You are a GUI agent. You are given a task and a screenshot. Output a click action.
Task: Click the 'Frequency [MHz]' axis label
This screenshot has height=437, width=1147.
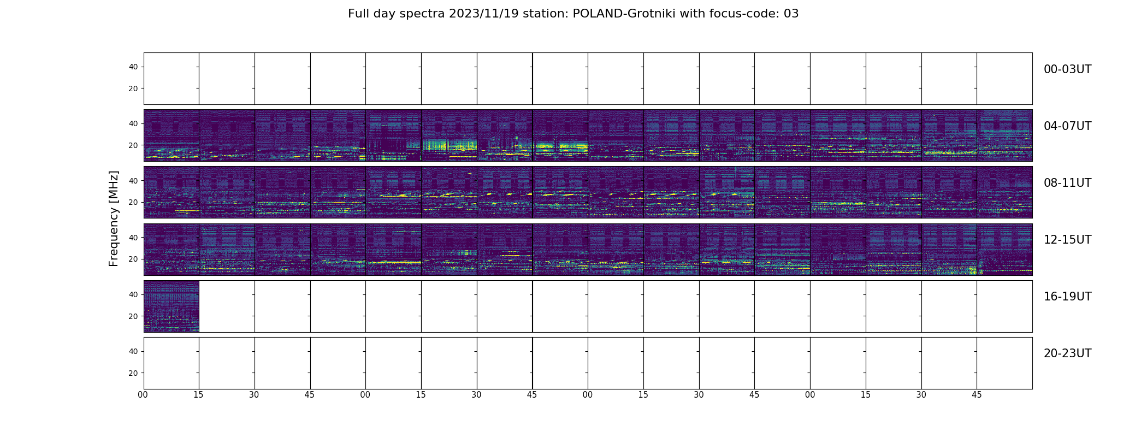(x=114, y=218)
